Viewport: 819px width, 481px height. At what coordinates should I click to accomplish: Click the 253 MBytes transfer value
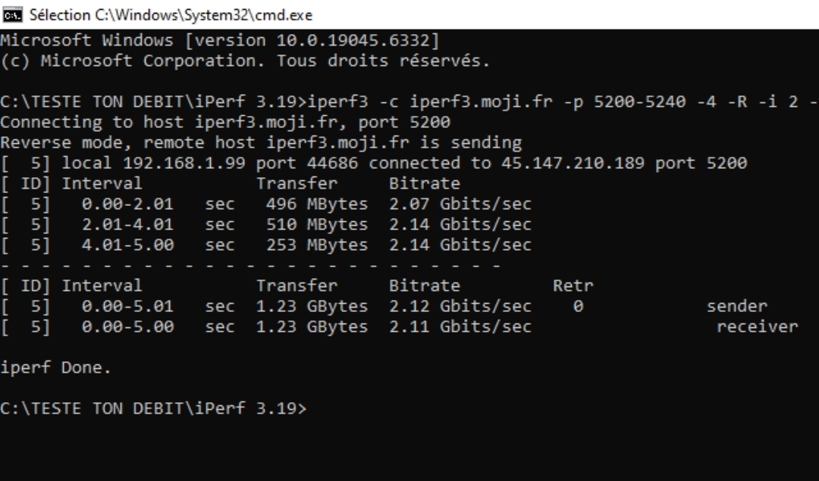coord(316,245)
